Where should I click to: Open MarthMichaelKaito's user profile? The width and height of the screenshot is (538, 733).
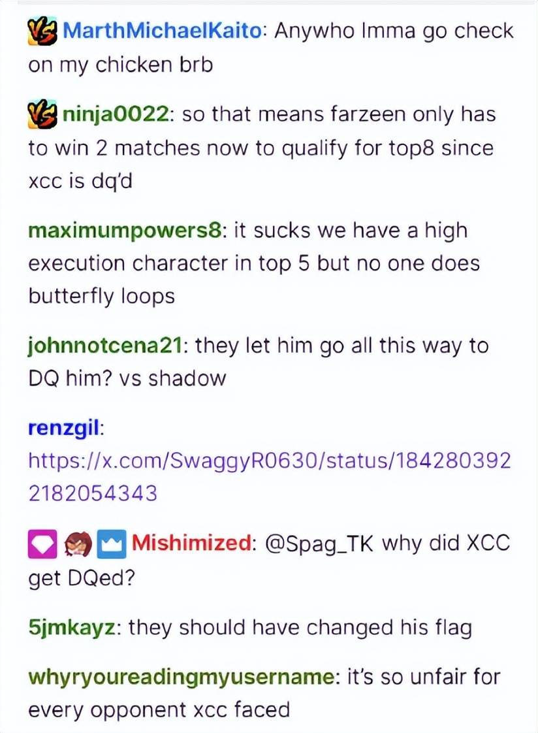click(x=163, y=31)
